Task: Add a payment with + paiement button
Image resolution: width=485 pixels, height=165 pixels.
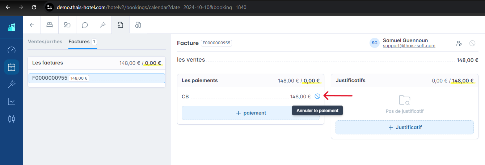Action: (x=250, y=113)
